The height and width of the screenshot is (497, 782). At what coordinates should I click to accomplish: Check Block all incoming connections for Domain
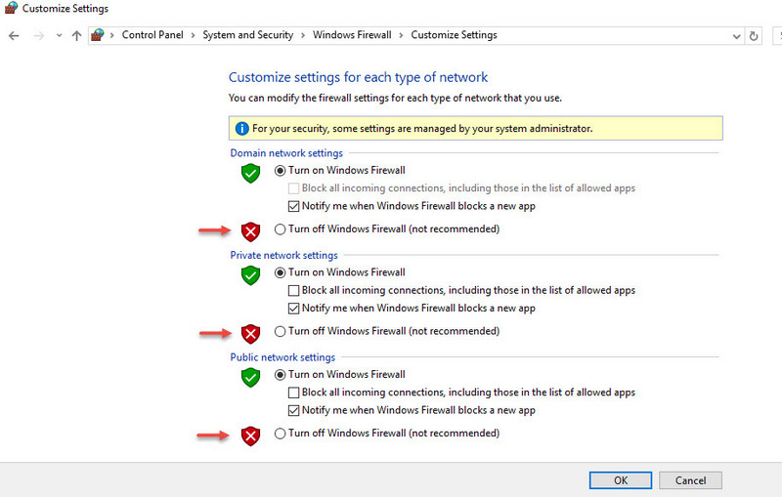click(x=294, y=188)
